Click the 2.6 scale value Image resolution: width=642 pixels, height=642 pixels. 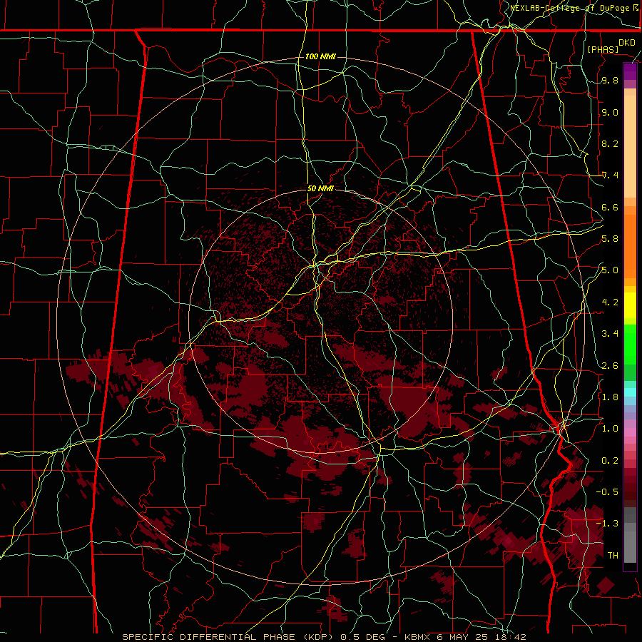(x=610, y=365)
